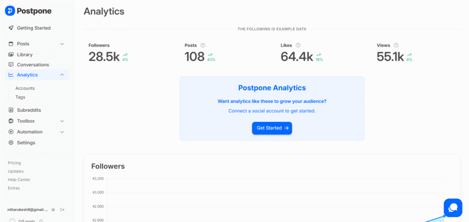Click the Get Started button

(272, 128)
